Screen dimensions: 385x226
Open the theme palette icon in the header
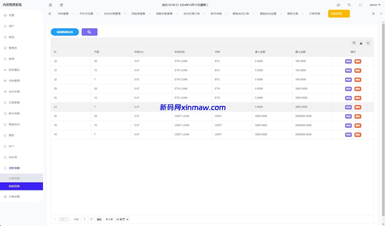coord(338,5)
